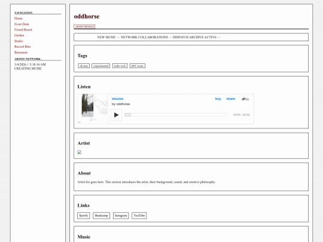Go to Record Bins
Viewport: 323px width, 242px height.
23,47
